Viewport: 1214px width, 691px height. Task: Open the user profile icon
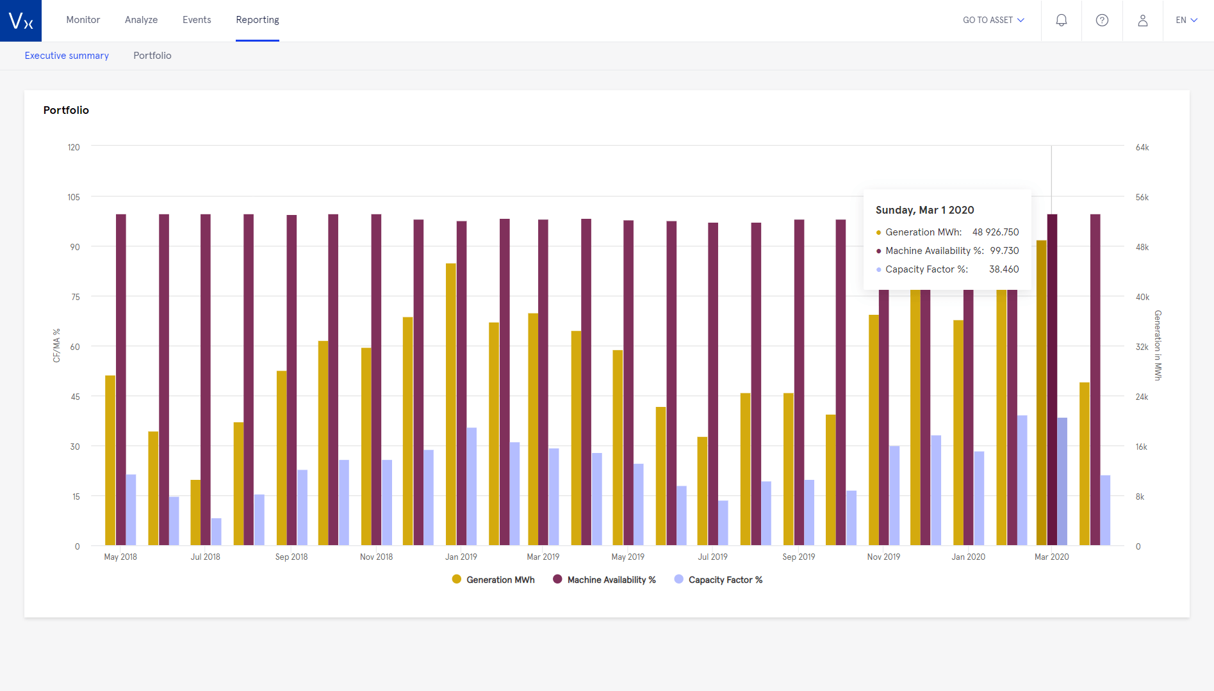tap(1142, 20)
